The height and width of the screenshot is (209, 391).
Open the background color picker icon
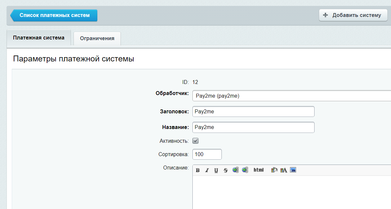click(x=274, y=170)
